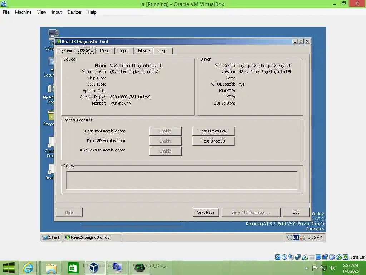Open Internet Explorer from the host taskbar

(x=28, y=268)
